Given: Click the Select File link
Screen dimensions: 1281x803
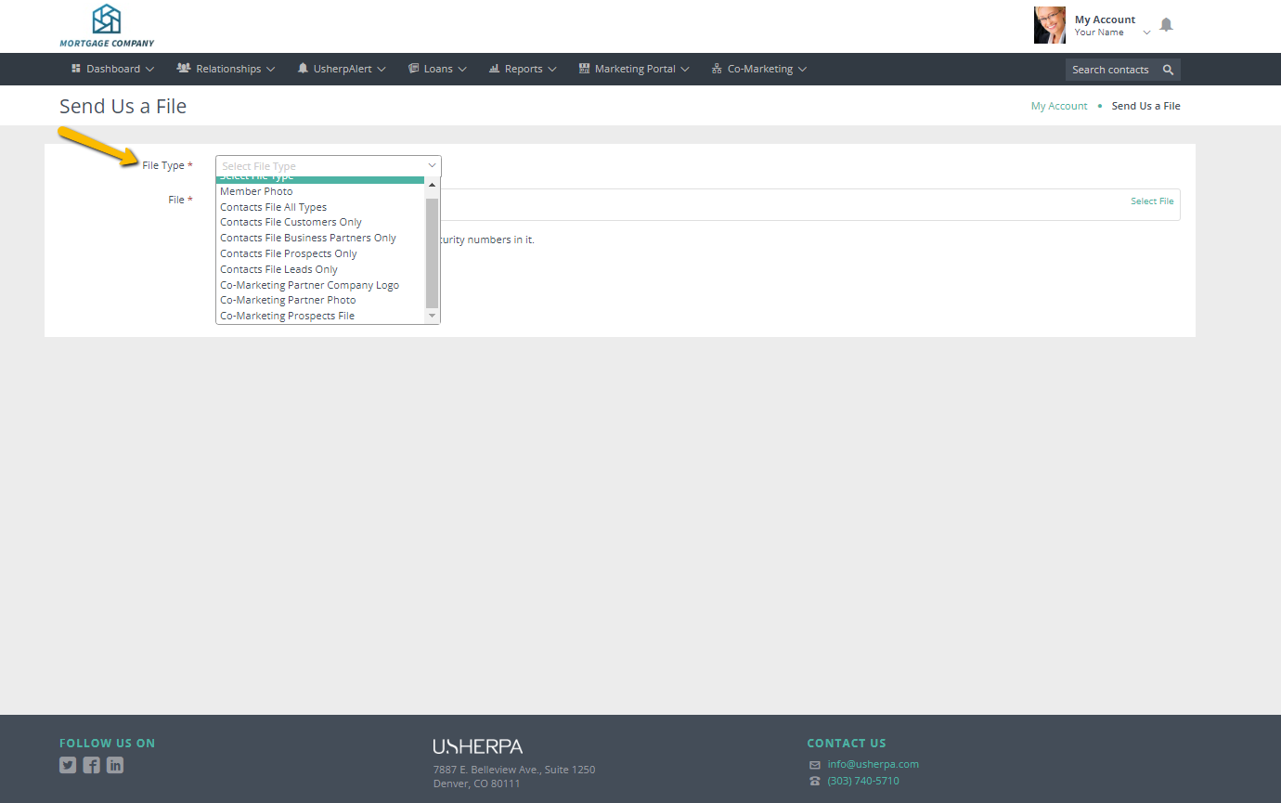Looking at the screenshot, I should tap(1151, 201).
